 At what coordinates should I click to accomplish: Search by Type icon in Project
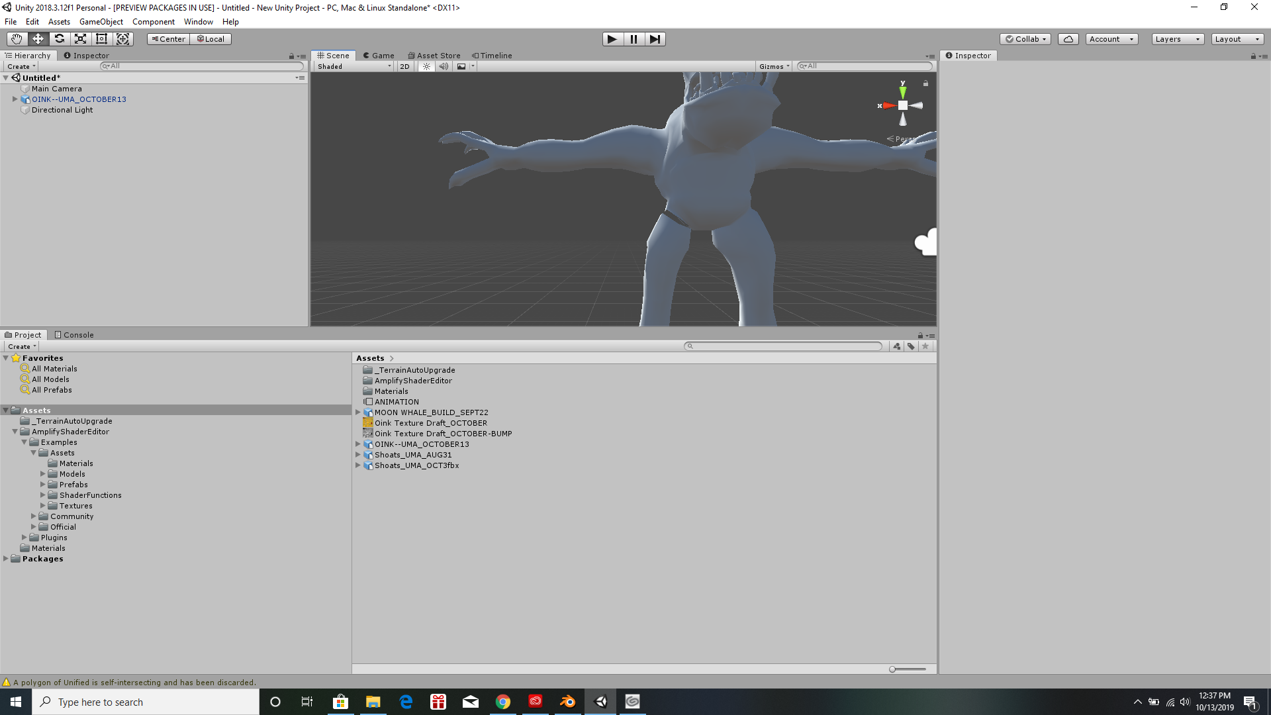click(x=896, y=346)
